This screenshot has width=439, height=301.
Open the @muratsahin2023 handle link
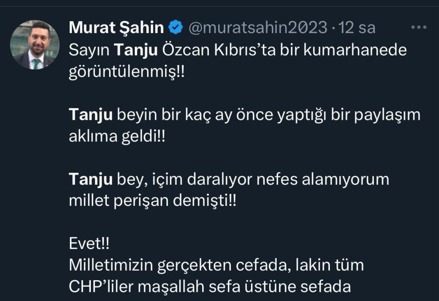(258, 28)
